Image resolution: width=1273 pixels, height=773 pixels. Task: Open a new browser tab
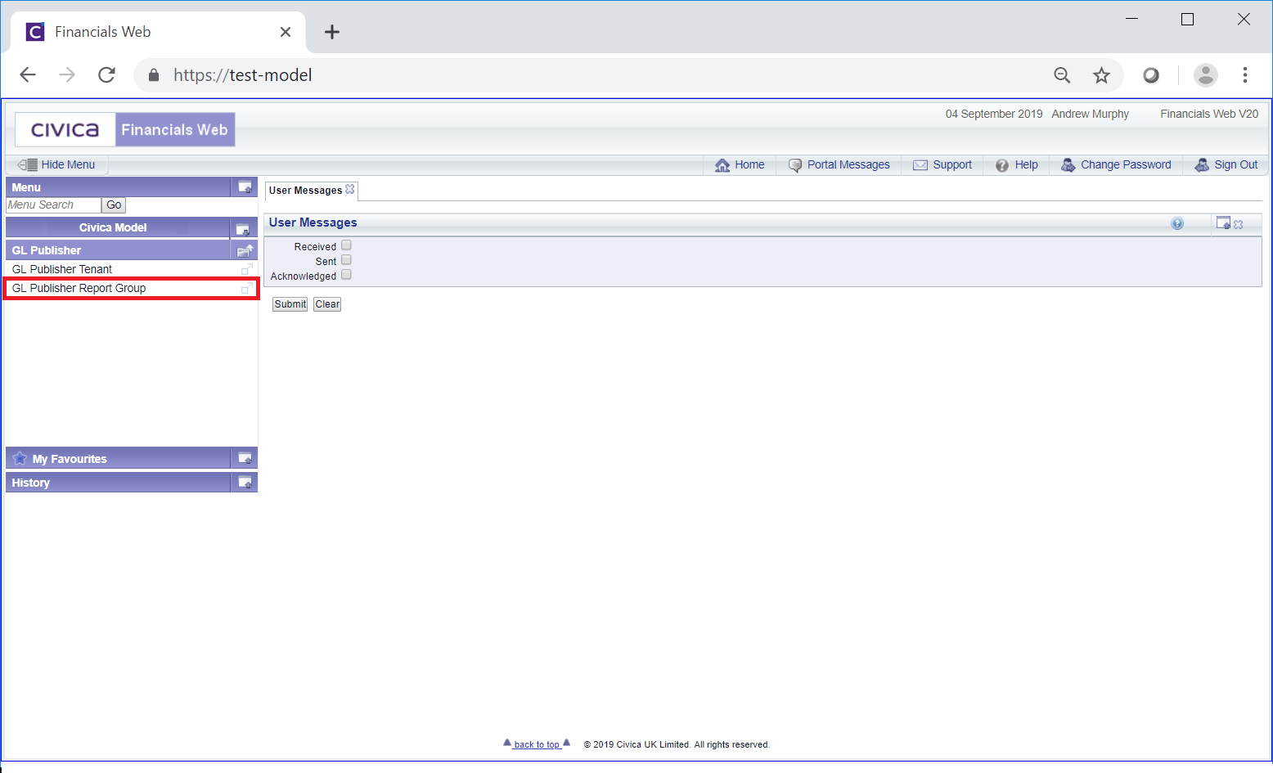(331, 32)
